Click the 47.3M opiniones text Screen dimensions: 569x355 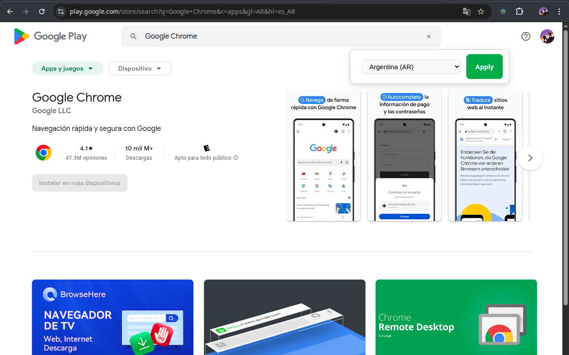point(86,158)
